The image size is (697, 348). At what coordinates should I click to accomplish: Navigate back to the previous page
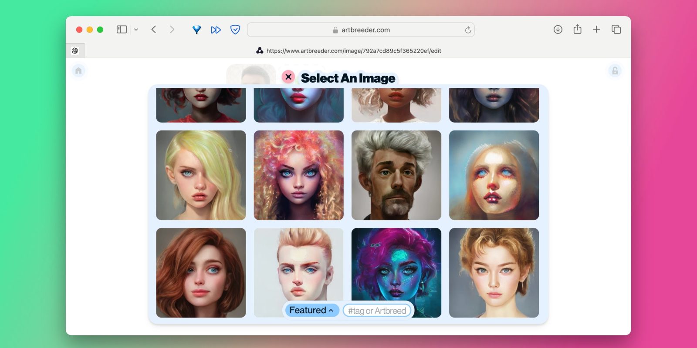click(x=154, y=30)
